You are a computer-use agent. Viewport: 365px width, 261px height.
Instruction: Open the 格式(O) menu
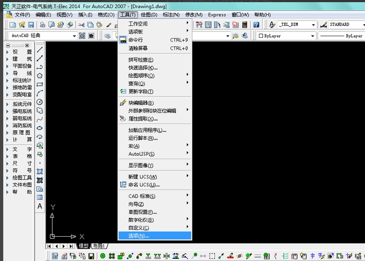106,15
